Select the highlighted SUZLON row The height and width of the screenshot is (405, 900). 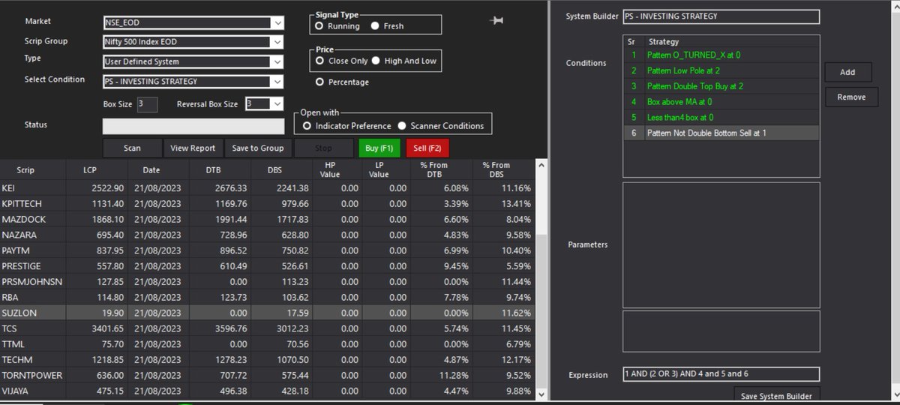point(267,312)
